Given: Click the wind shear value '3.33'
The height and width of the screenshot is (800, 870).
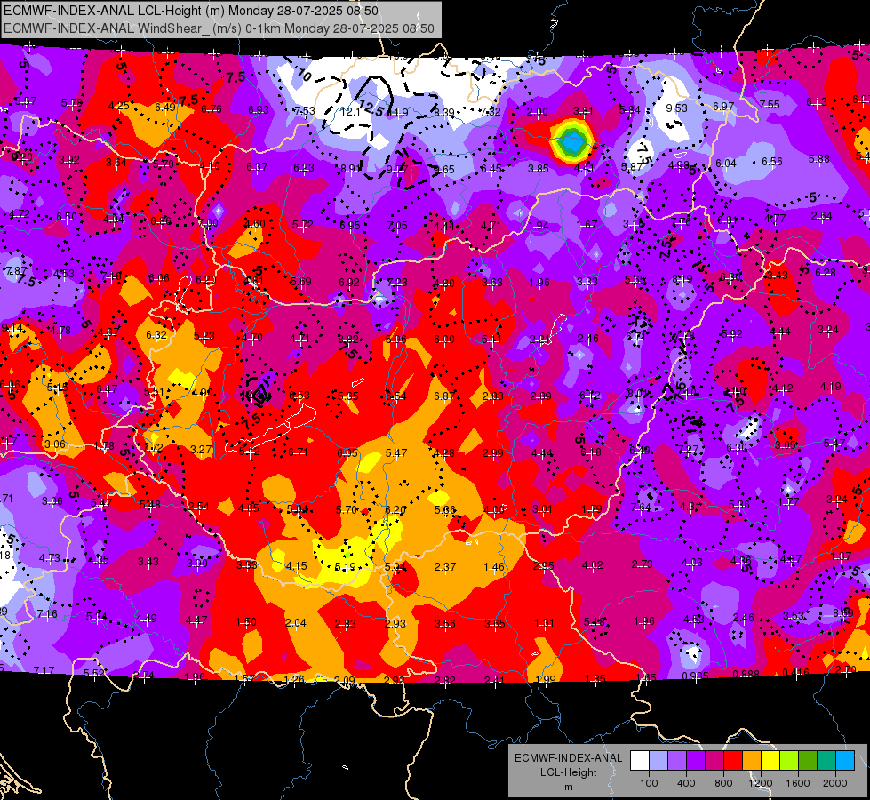Looking at the screenshot, I should tap(587, 282).
